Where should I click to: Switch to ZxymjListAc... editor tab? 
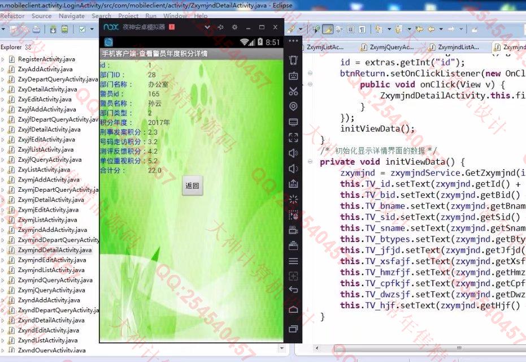click(325, 48)
